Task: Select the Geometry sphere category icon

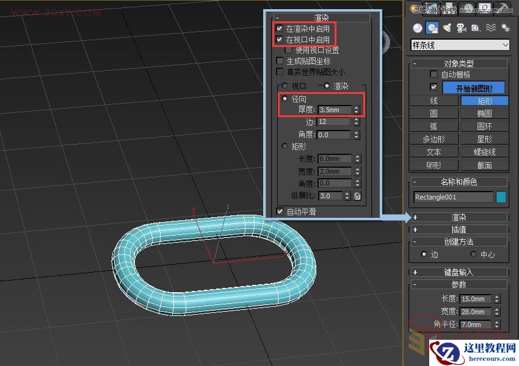Action: tap(418, 28)
